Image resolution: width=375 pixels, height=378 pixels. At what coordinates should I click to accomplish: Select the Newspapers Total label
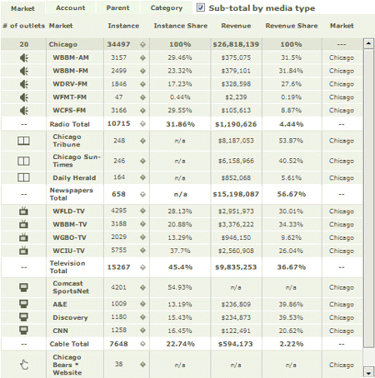(71, 194)
